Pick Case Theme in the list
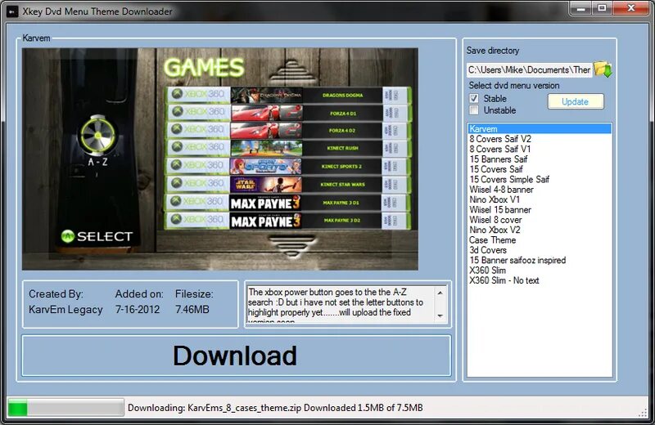This screenshot has width=655, height=425. point(540,239)
